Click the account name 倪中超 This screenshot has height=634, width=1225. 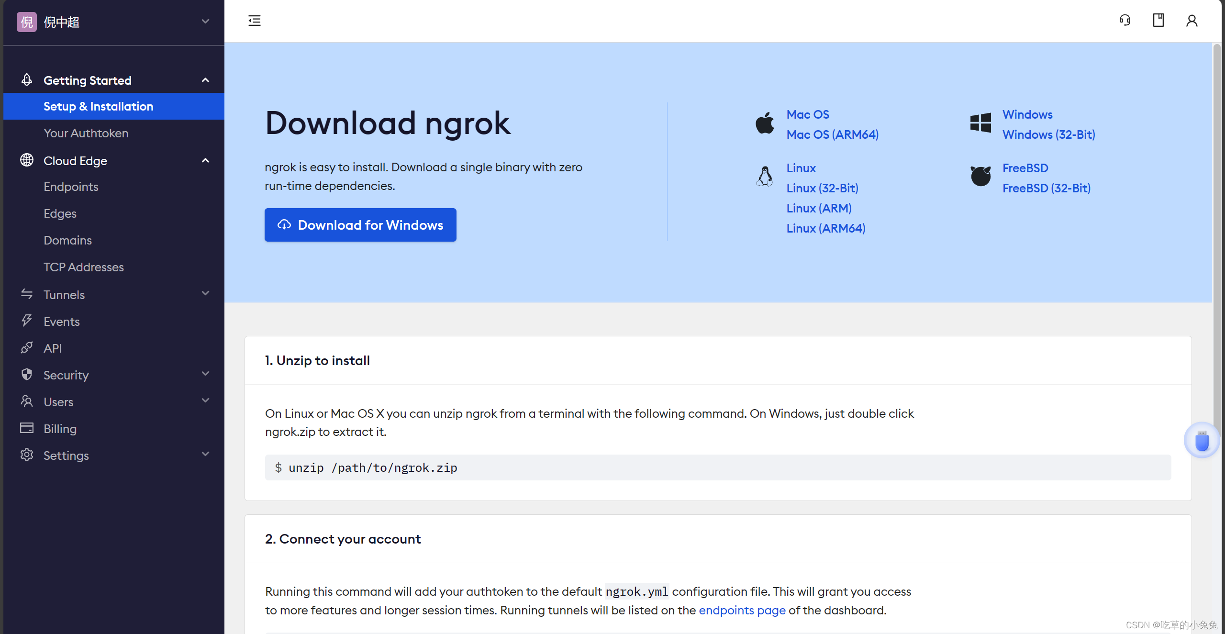(62, 22)
